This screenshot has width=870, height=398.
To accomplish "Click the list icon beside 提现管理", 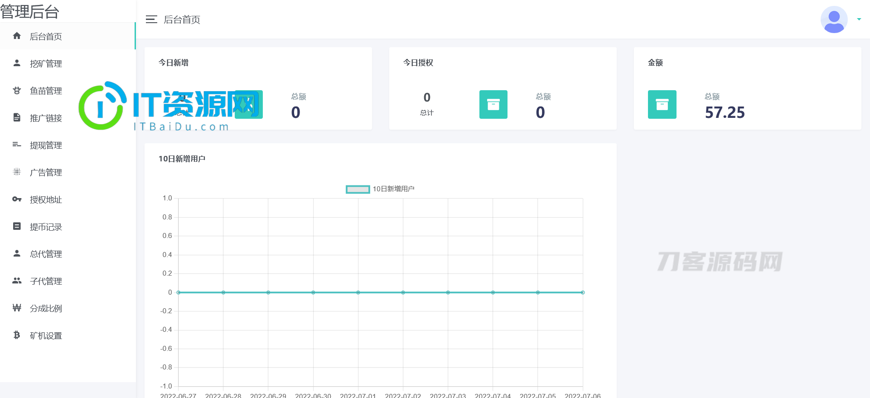I will 17,145.
